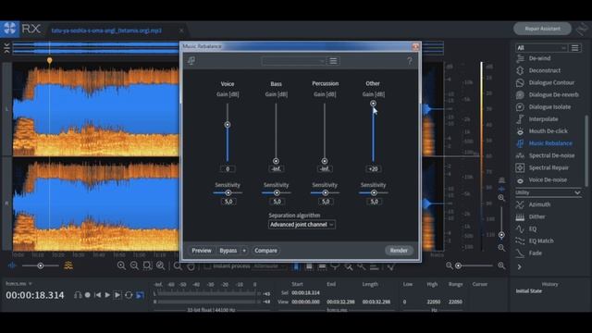Click the Music Rebalance module icon in the dialog header

tap(191, 60)
